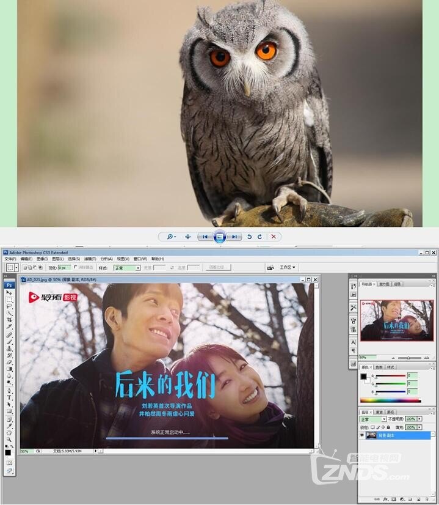Viewport: 439px width, 505px height.
Task: Open document status bar info arrow
Action: 95,451
